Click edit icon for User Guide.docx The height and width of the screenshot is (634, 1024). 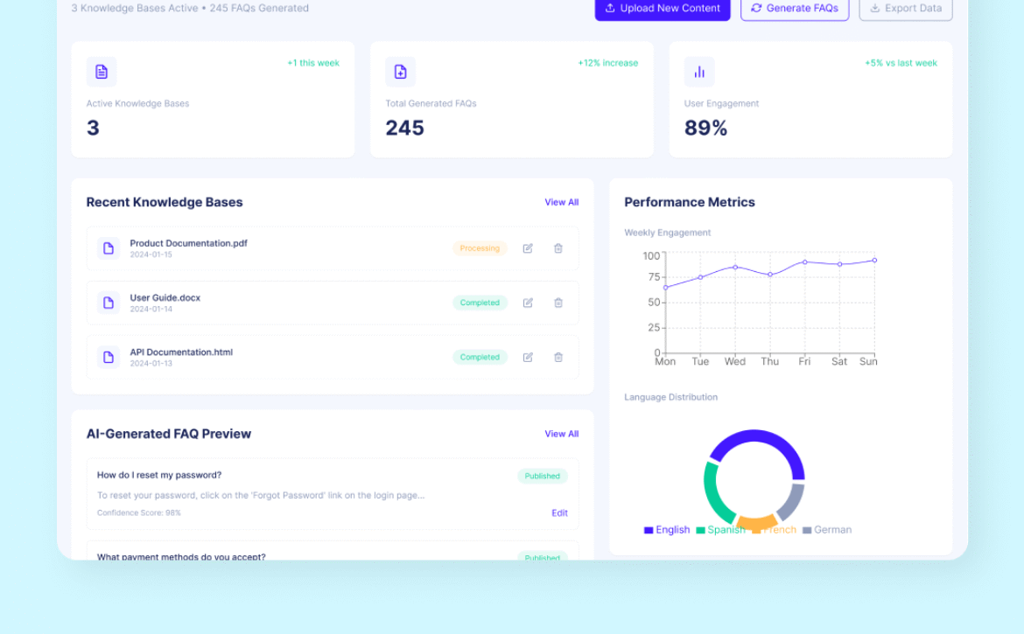(528, 303)
